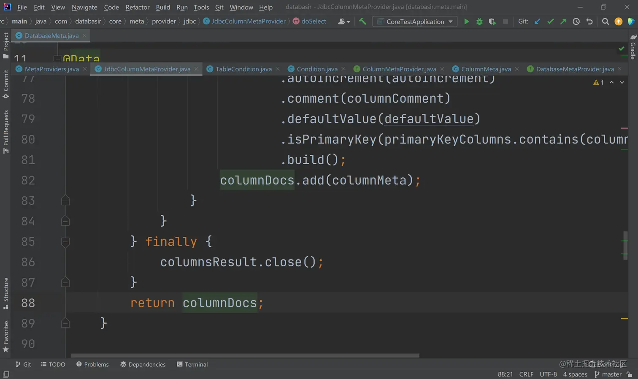Open the TODO tool window
The image size is (638, 379).
(53, 364)
